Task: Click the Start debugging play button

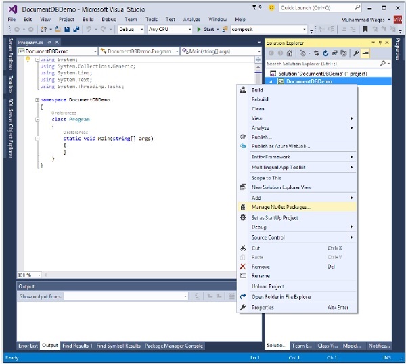Action: (199, 30)
